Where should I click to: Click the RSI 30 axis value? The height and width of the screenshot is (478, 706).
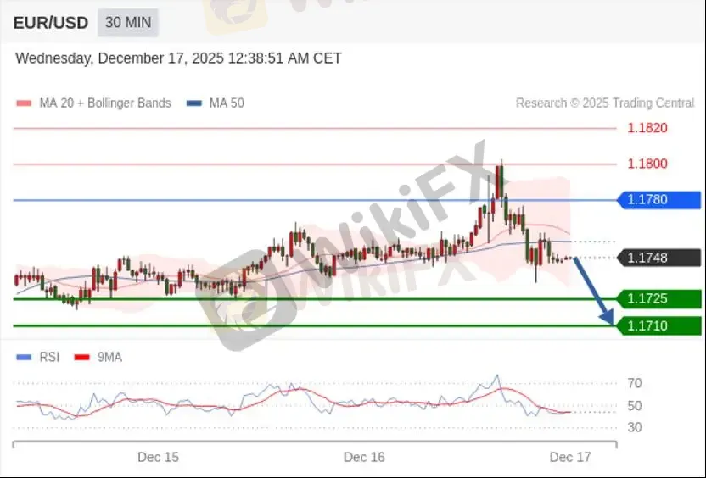point(635,427)
